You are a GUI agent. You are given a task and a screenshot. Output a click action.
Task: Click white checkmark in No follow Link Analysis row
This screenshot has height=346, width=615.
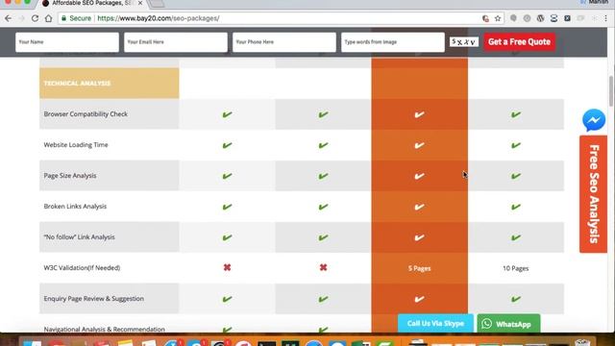(419, 237)
